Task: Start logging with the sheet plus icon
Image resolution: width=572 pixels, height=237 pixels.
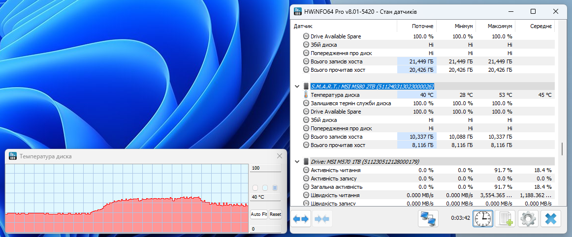Action: (505, 219)
